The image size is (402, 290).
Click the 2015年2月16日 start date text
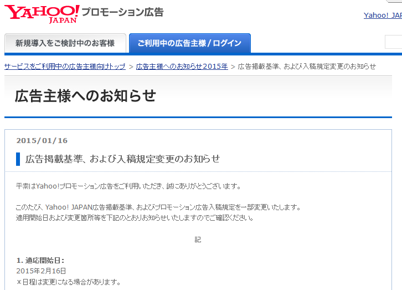coord(41,271)
